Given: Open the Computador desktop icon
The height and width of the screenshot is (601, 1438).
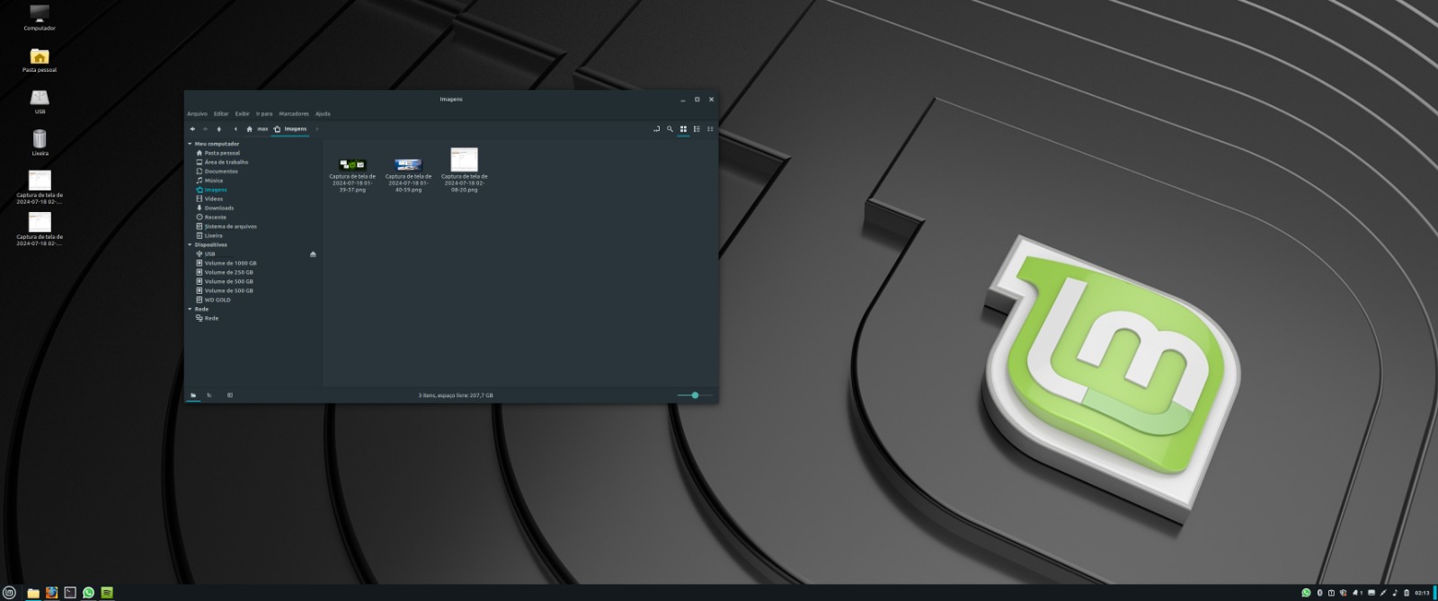Looking at the screenshot, I should click(x=40, y=17).
